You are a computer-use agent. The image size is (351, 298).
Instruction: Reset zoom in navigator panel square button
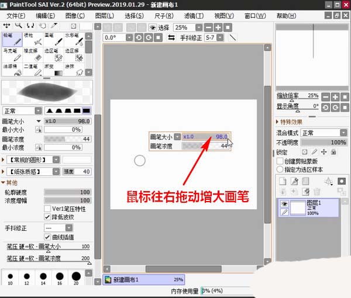coord(345,97)
